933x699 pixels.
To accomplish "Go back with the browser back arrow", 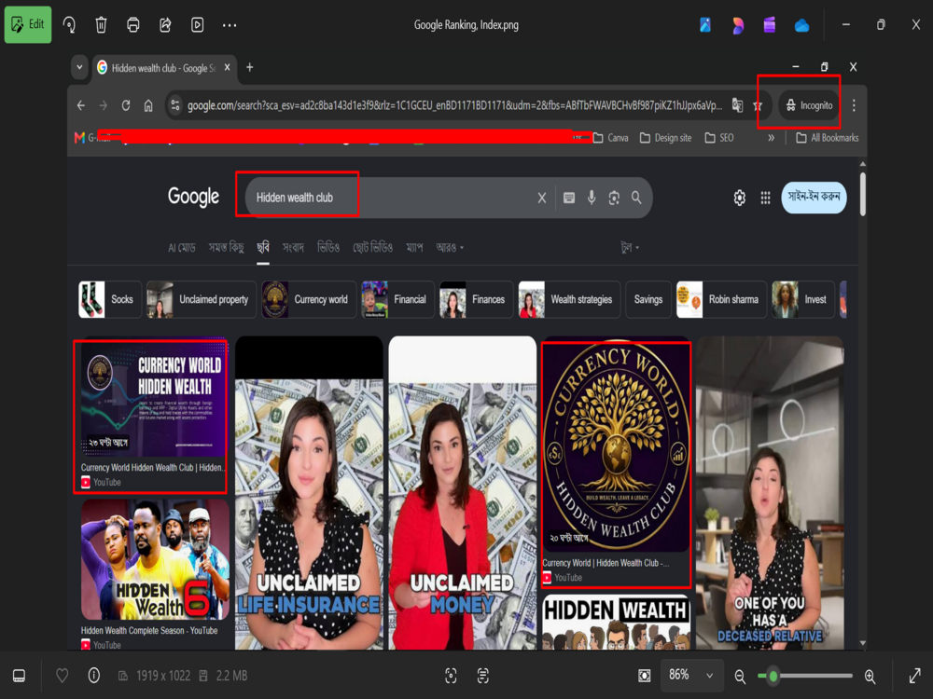I will [81, 106].
